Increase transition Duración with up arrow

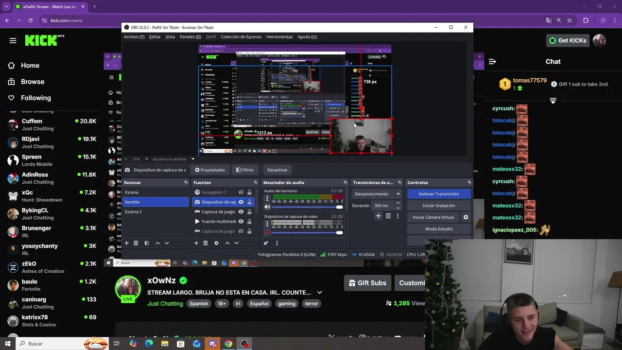tap(398, 203)
